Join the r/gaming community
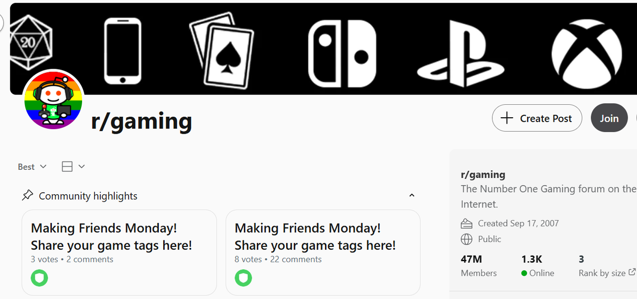Image resolution: width=637 pixels, height=299 pixels. [x=609, y=118]
